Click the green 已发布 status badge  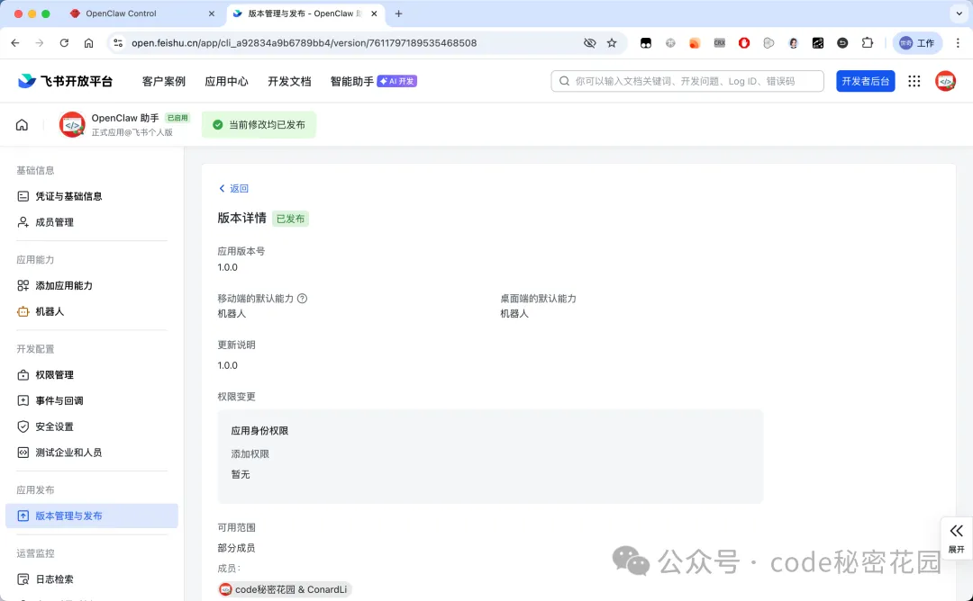click(x=290, y=218)
